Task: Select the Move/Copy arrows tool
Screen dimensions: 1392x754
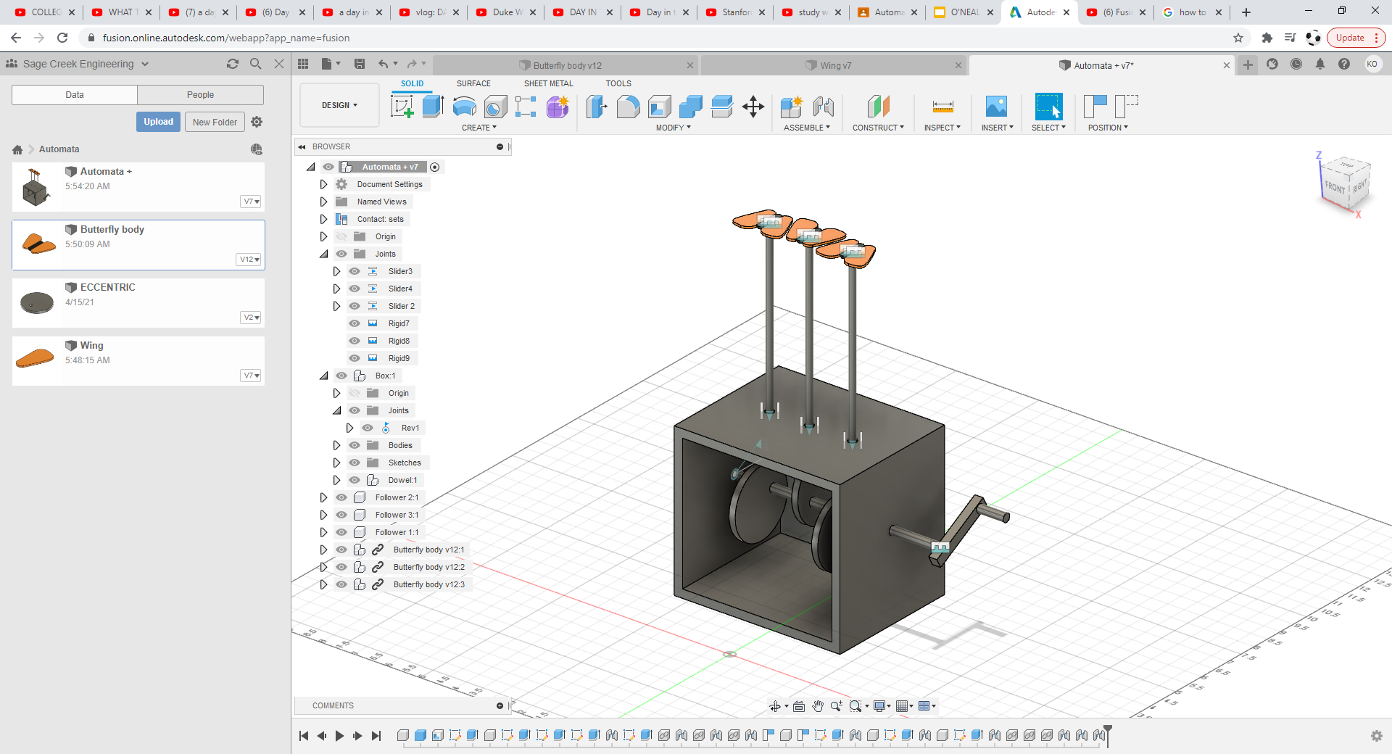Action: [x=753, y=107]
